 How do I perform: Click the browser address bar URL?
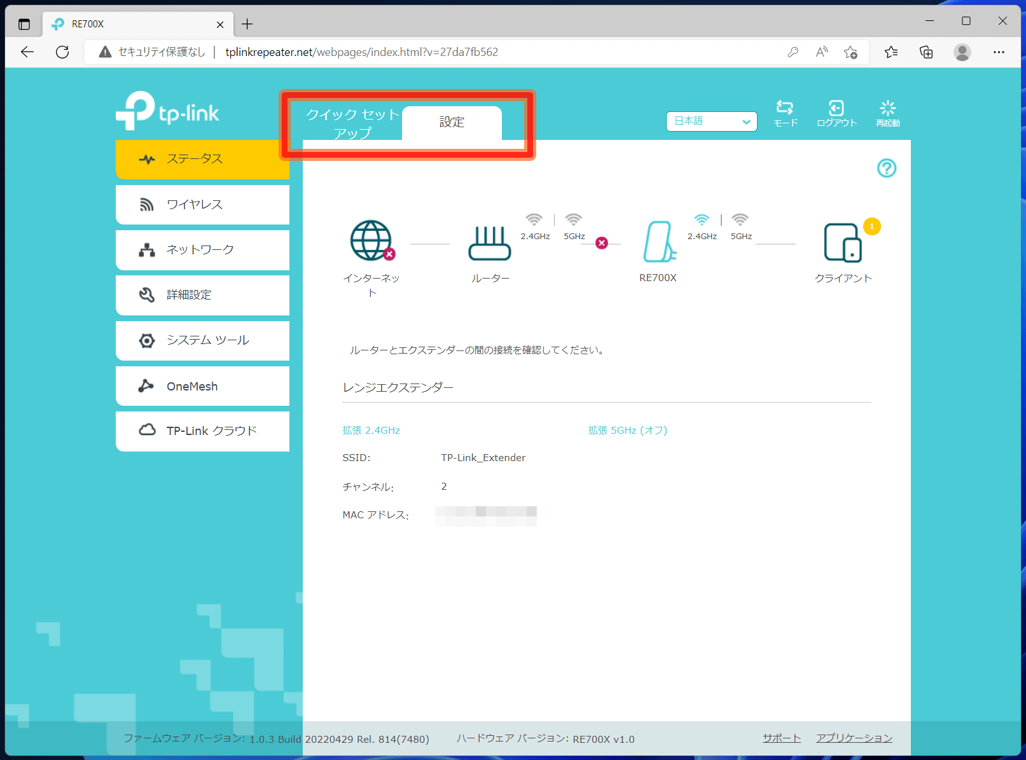pos(362,52)
